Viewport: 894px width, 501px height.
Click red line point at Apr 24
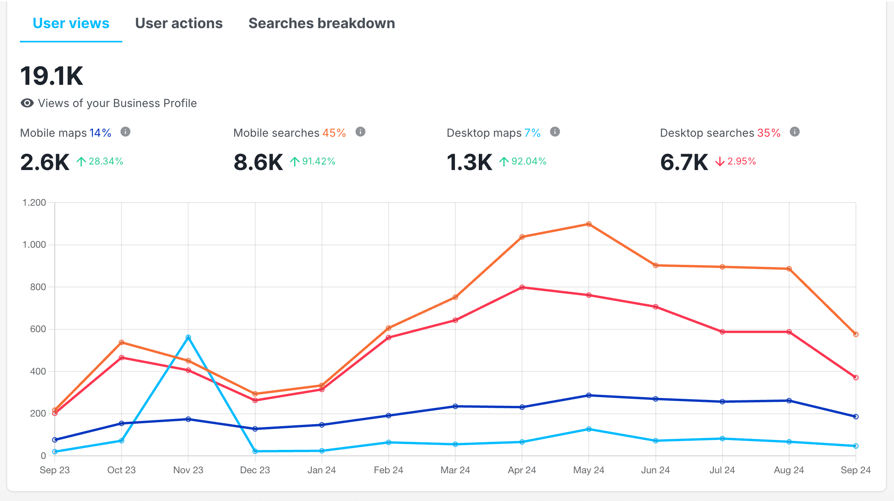522,287
